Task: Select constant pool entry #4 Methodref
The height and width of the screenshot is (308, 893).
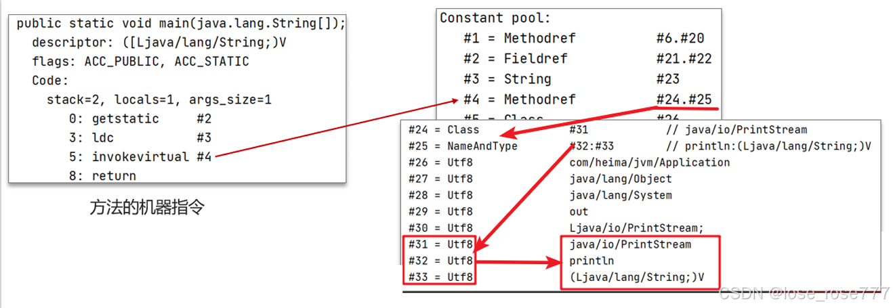Action: click(x=519, y=100)
